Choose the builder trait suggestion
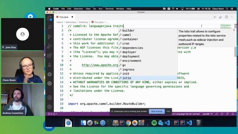This screenshot has height=134, width=238. 148,31
